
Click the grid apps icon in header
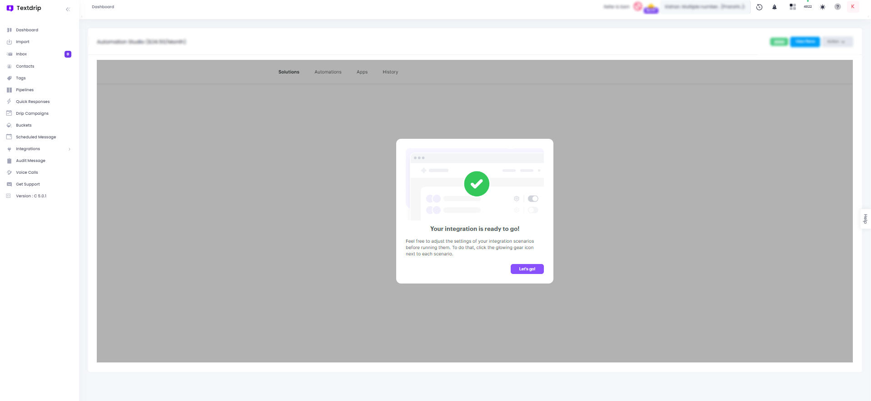[793, 7]
